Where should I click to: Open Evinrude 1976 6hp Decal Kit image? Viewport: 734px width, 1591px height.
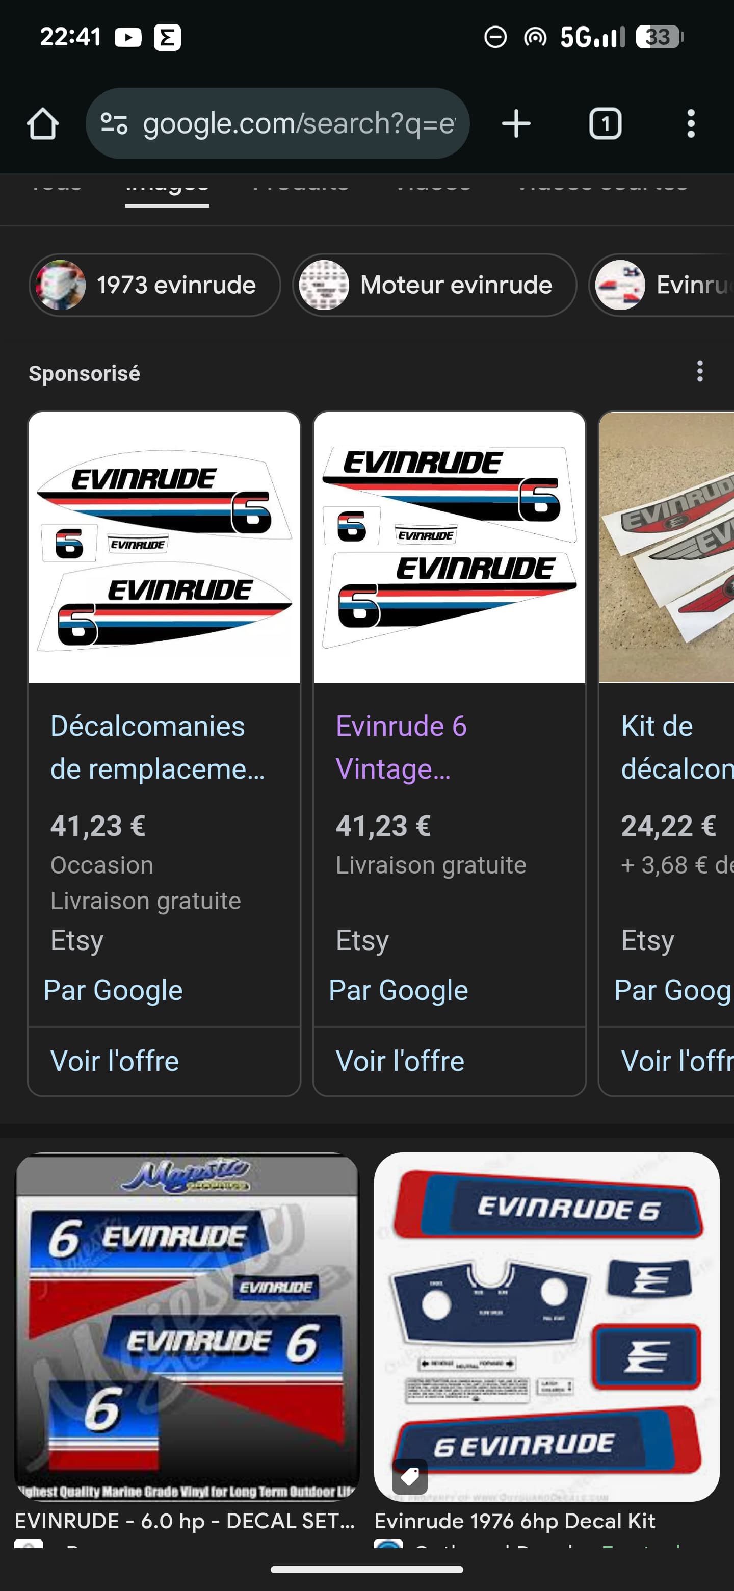[x=547, y=1327]
